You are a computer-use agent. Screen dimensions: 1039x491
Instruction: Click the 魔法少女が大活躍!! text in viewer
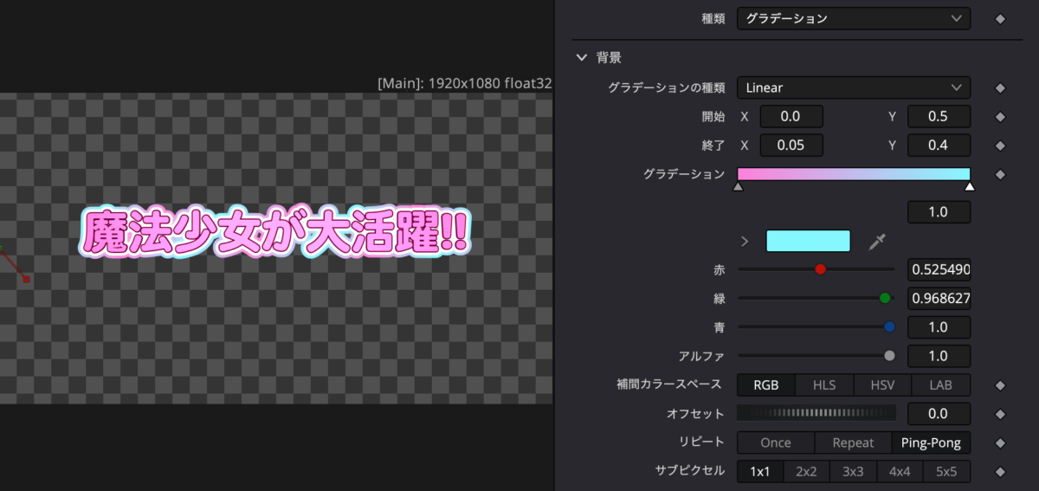(x=275, y=234)
